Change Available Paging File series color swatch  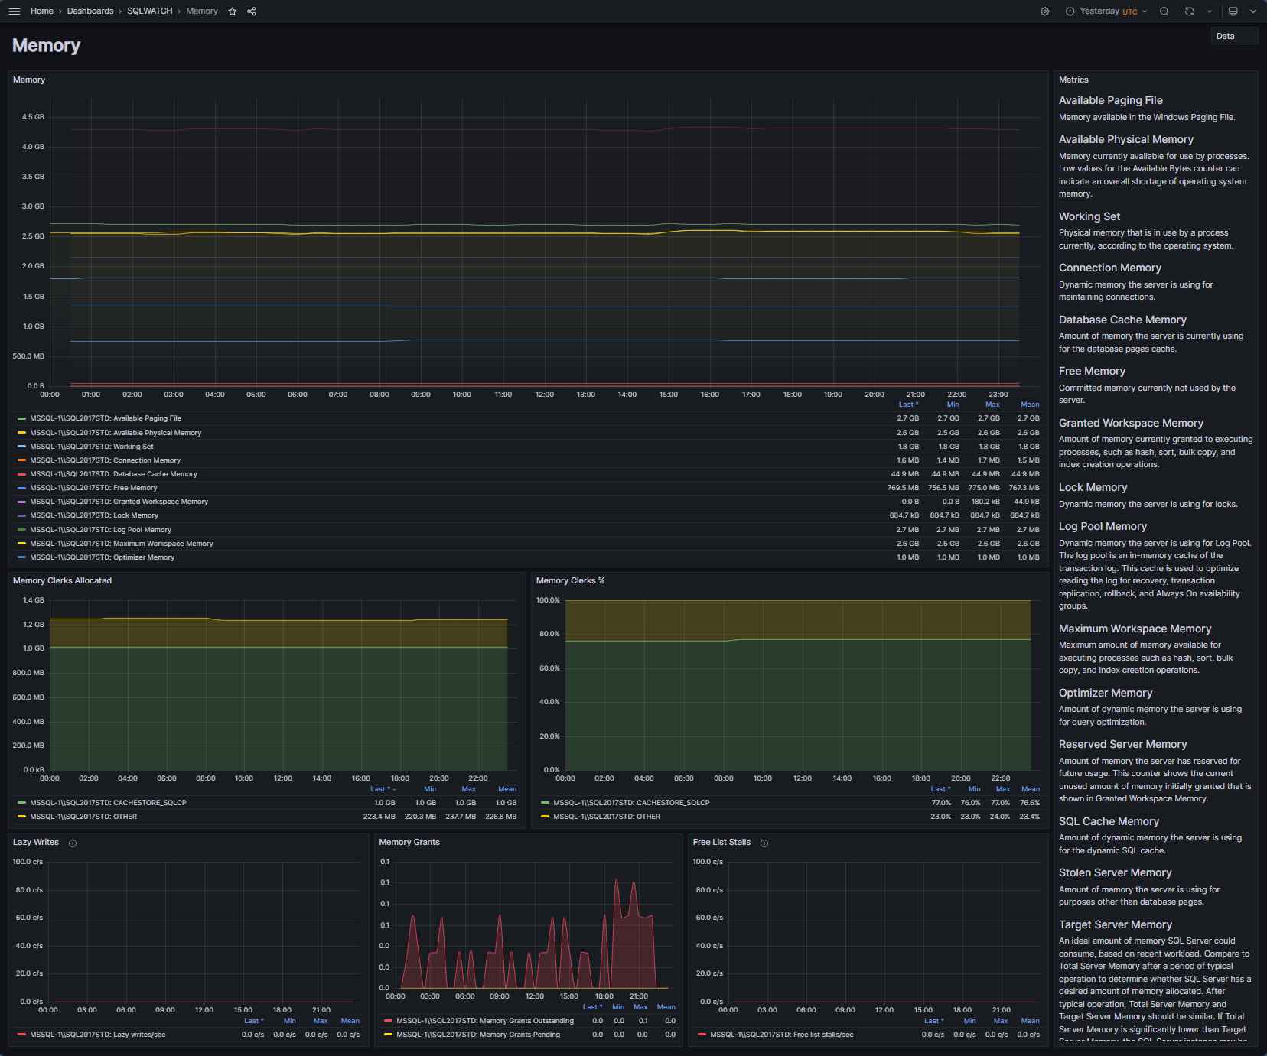(21, 419)
